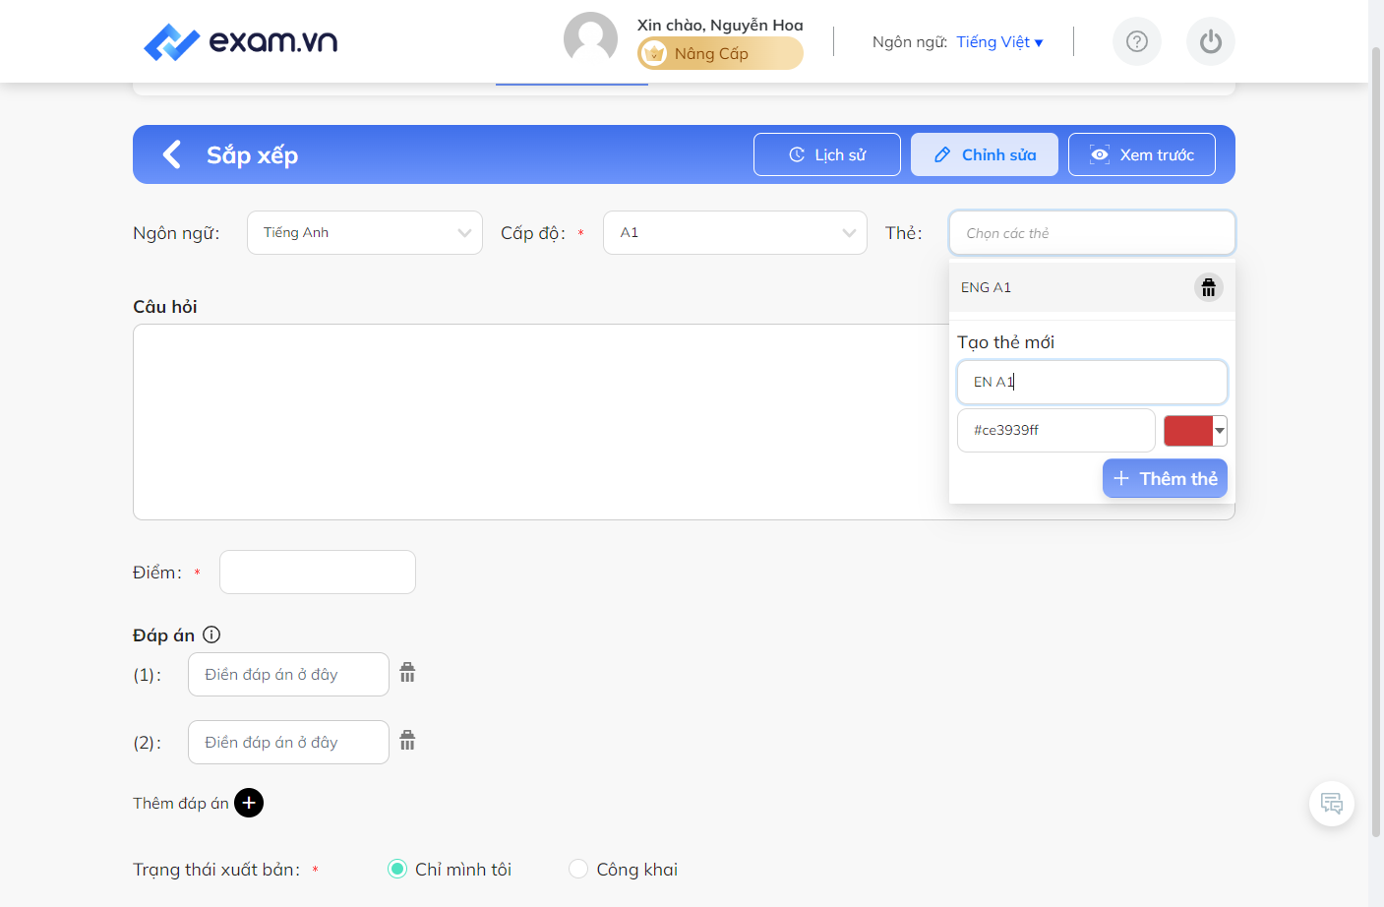The image size is (1384, 907).
Task: Delete answer (1) with trash icon
Action: [x=407, y=673]
